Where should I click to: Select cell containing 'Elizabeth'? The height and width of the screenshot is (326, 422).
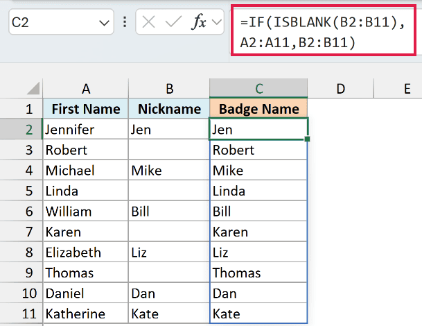(x=86, y=252)
